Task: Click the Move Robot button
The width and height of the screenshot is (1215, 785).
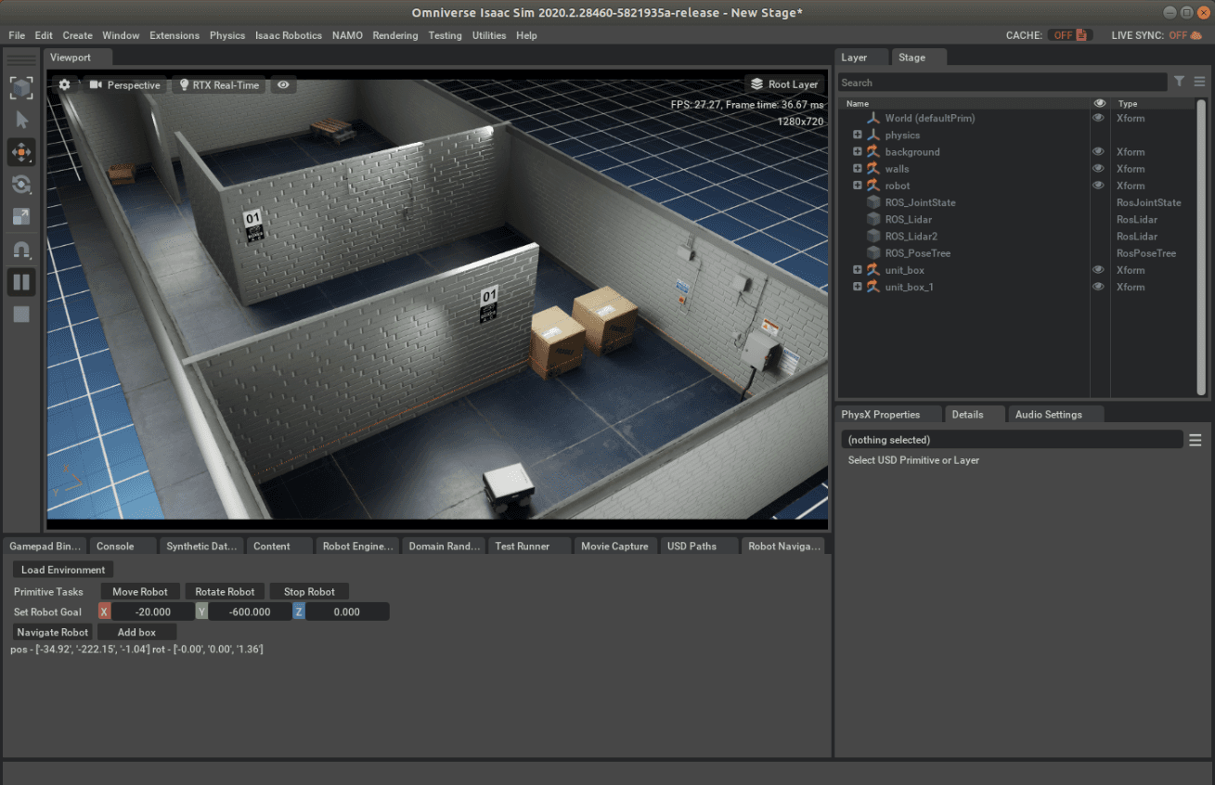Action: point(140,592)
